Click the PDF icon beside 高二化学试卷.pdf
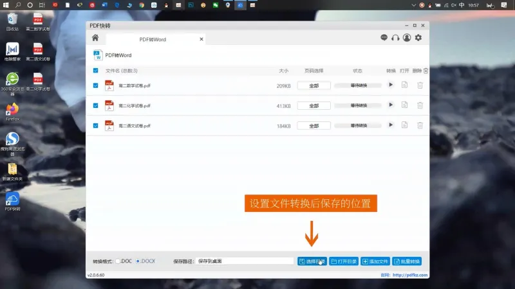 (109, 105)
